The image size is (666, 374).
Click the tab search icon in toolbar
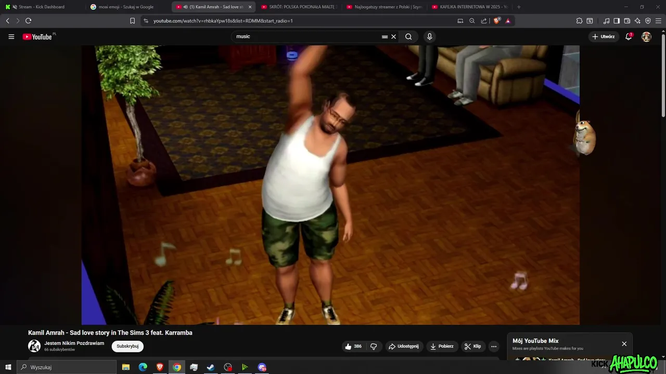(590, 21)
